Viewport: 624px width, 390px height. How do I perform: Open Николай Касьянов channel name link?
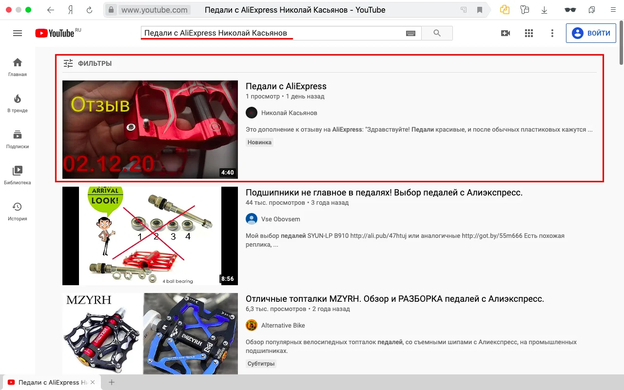click(x=289, y=113)
